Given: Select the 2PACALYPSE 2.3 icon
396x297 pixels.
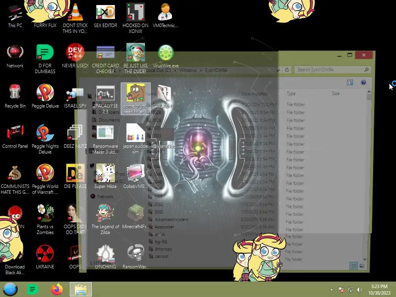Looking at the screenshot, I should (105, 99).
